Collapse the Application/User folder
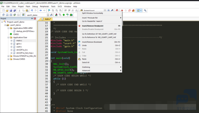This screenshot has height=113, width=199. pyautogui.click(x=8, y=37)
